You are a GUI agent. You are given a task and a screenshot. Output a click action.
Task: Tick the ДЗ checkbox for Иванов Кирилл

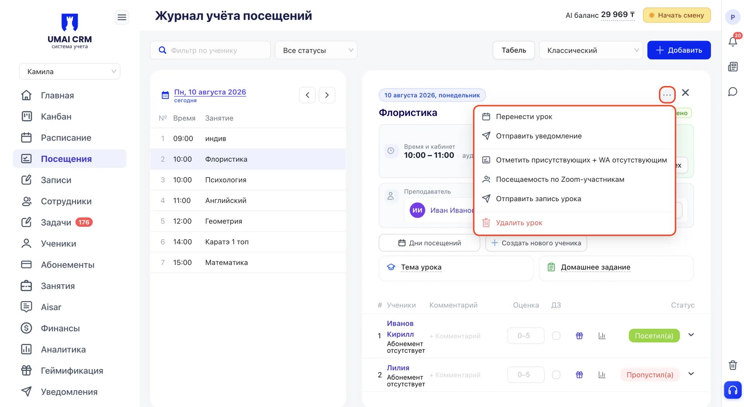tap(556, 336)
